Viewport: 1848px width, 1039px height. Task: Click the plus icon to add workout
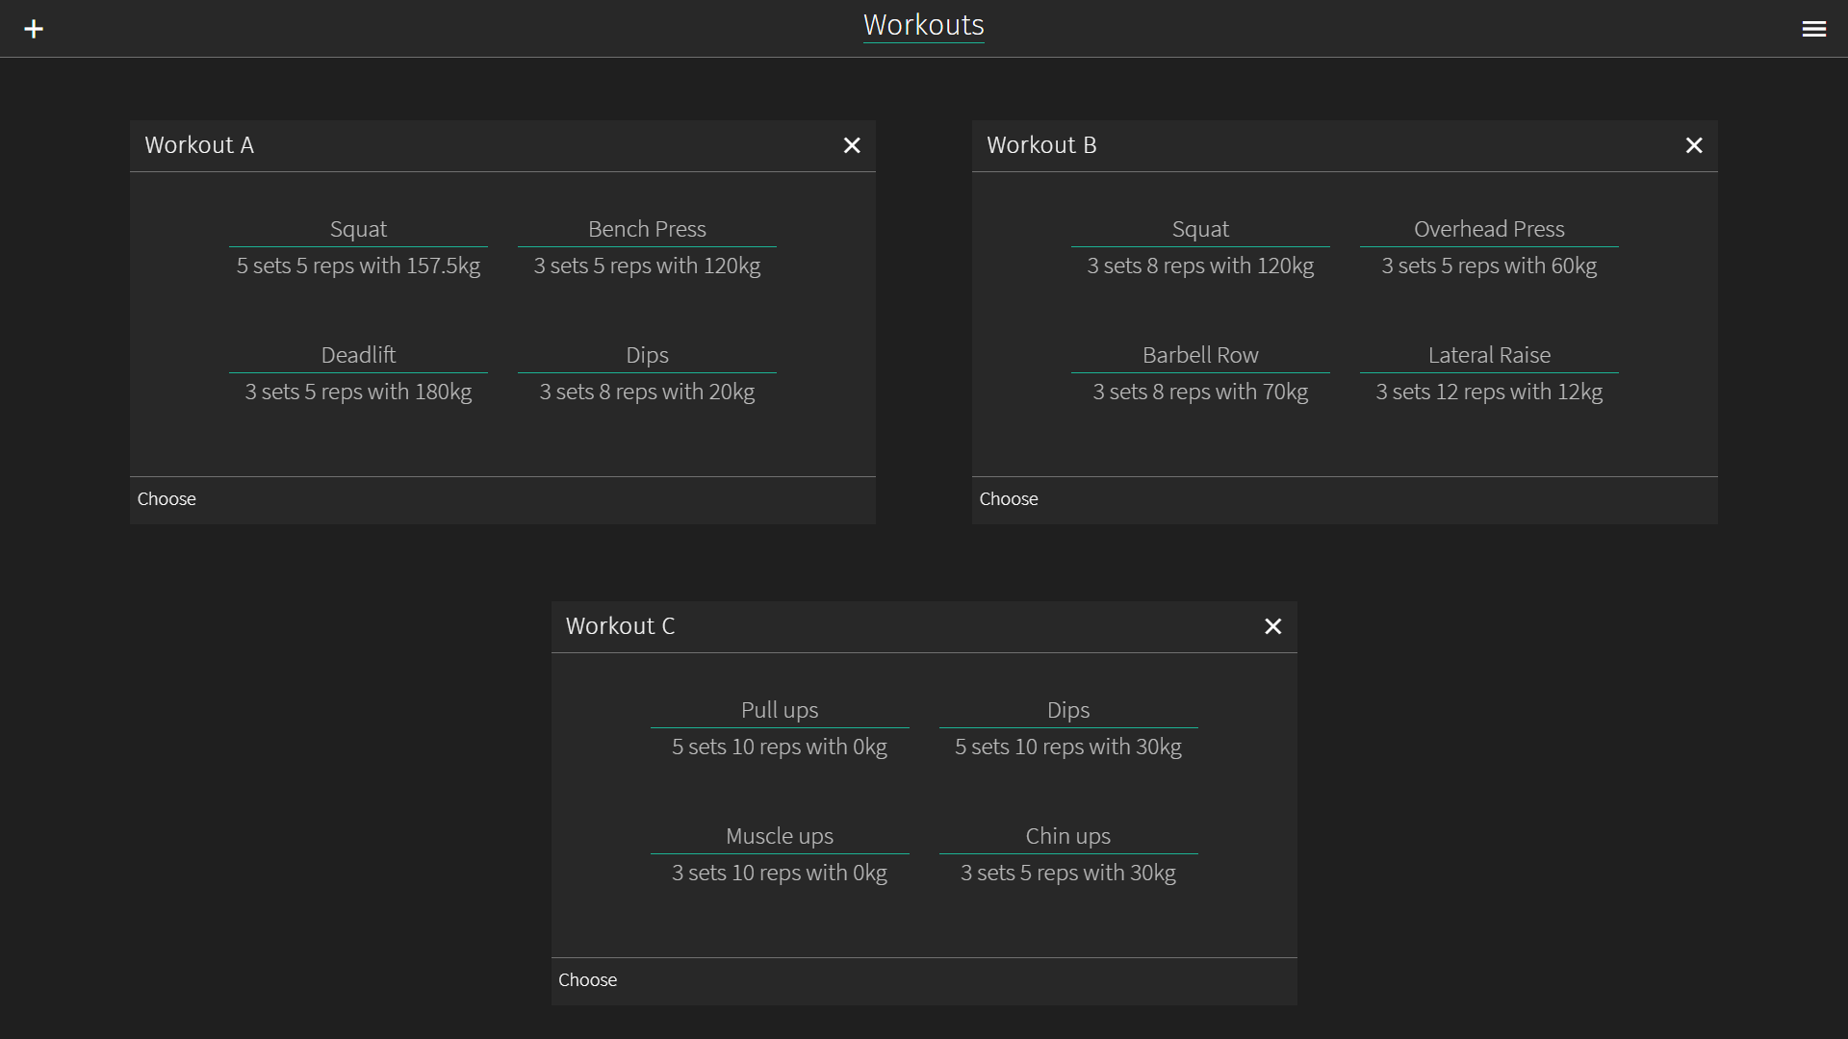point(34,29)
